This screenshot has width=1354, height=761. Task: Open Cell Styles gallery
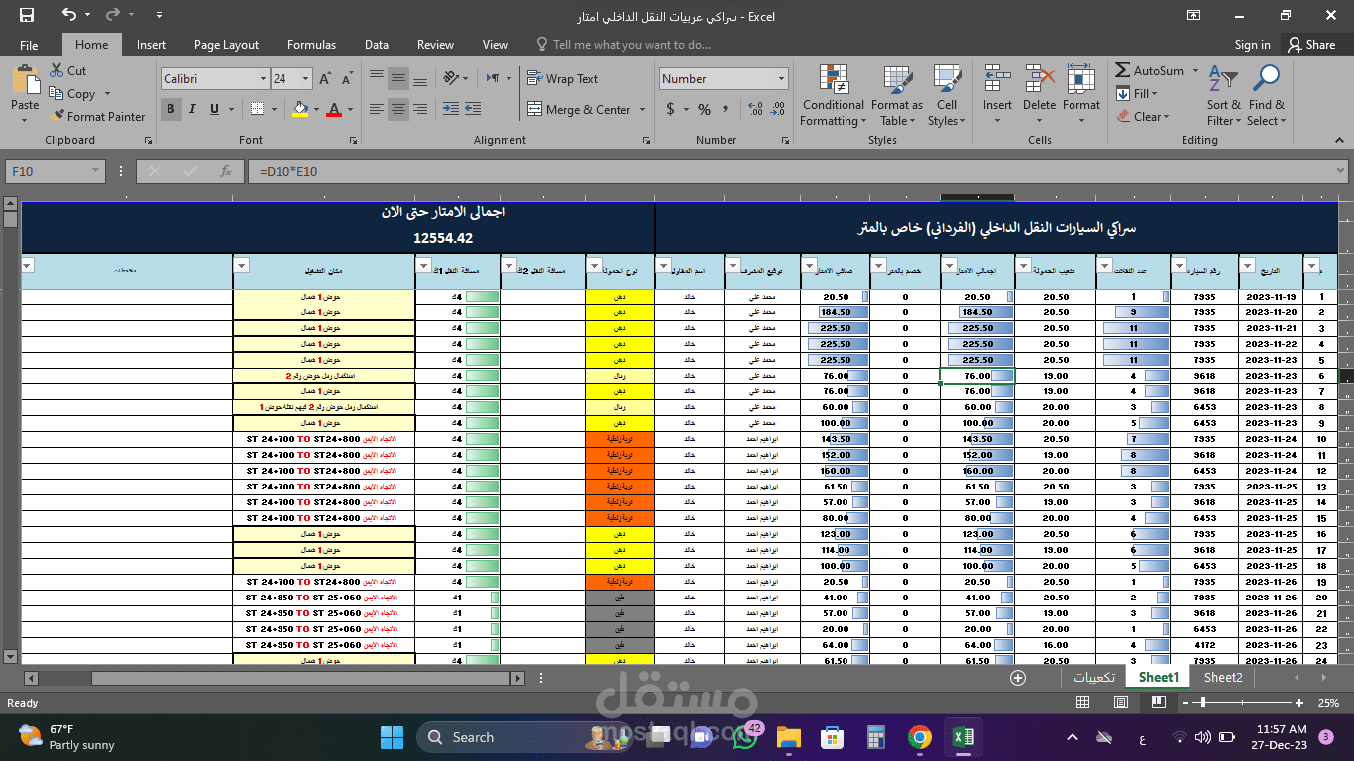946,96
